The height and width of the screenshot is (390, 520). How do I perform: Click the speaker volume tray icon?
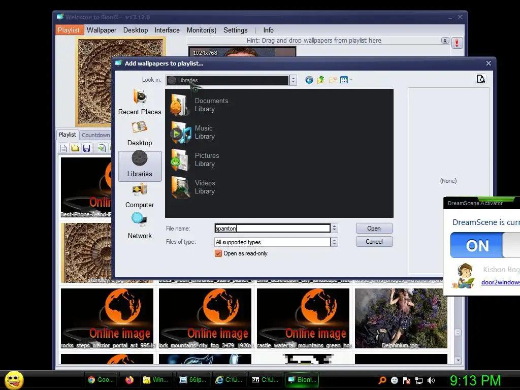(431, 380)
